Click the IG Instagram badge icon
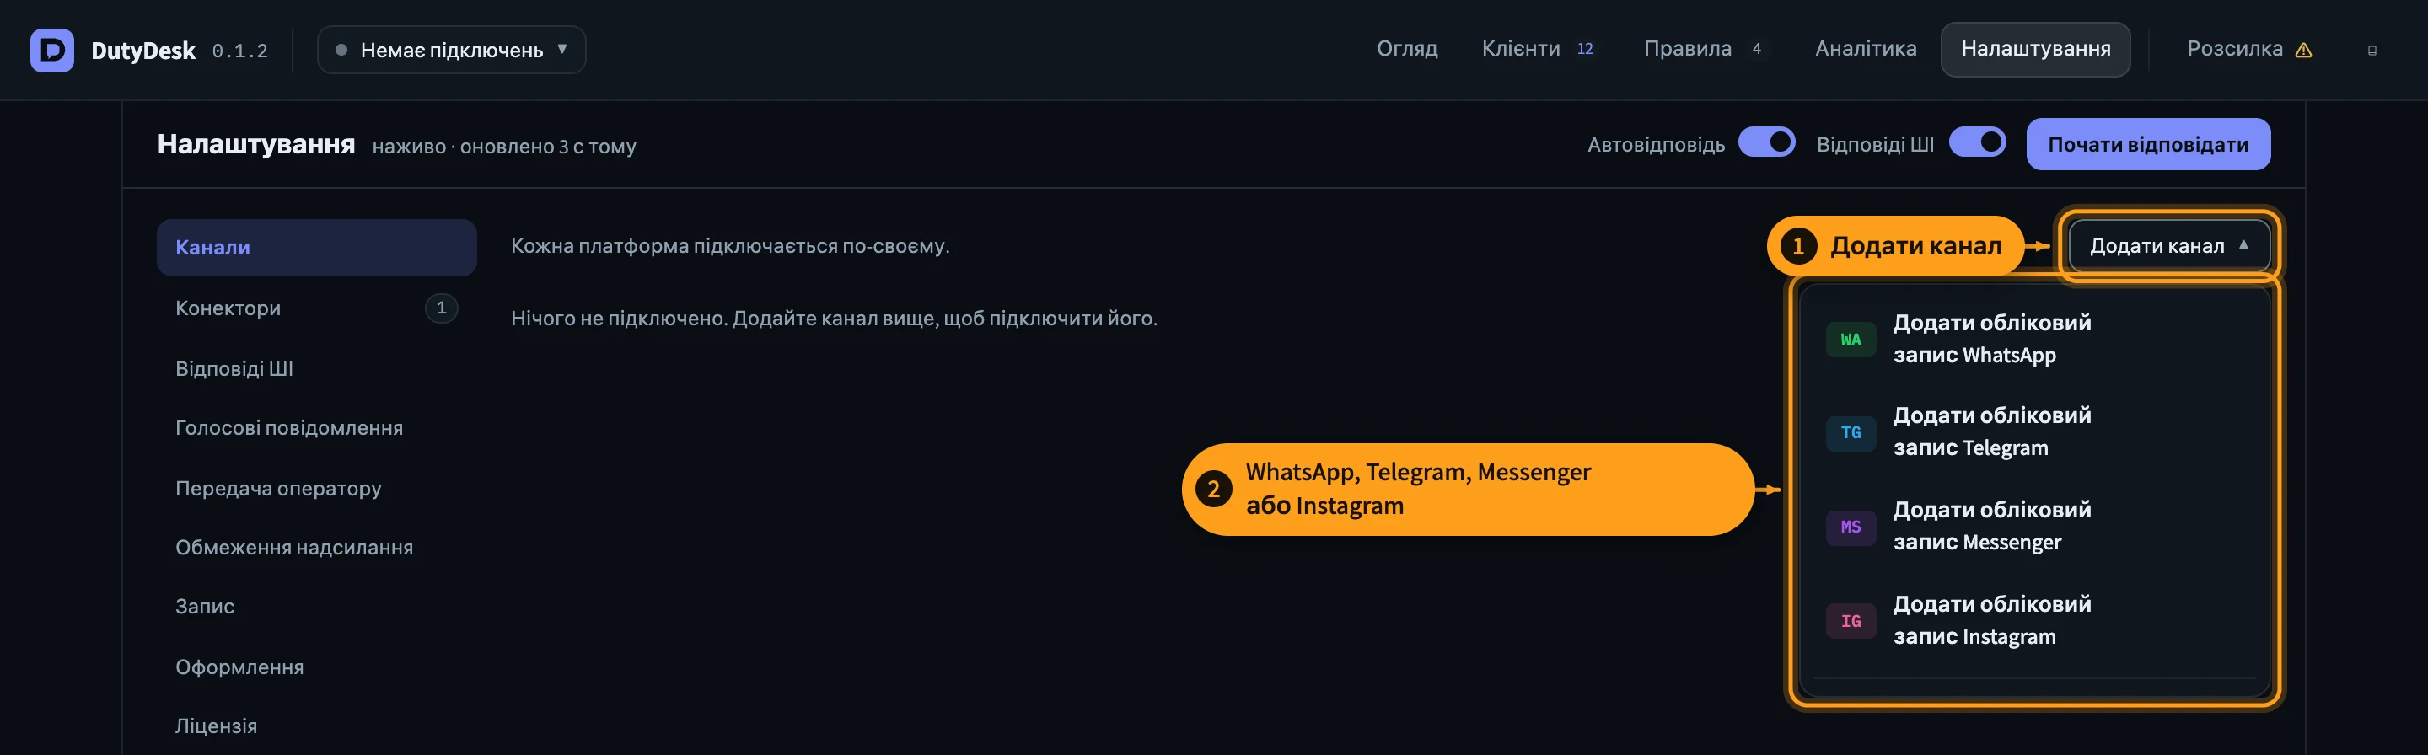The height and width of the screenshot is (755, 2428). (1851, 621)
